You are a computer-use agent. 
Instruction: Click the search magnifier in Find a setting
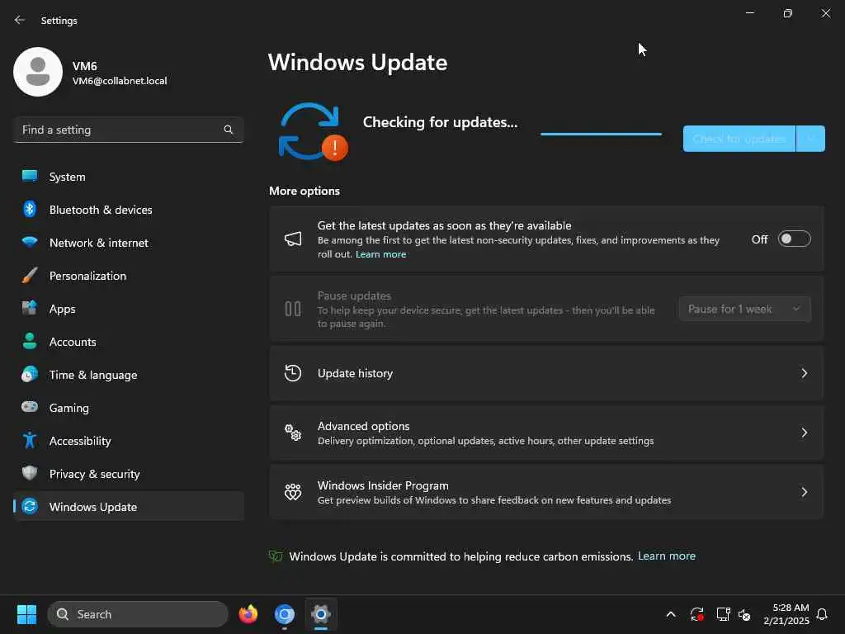coord(228,130)
